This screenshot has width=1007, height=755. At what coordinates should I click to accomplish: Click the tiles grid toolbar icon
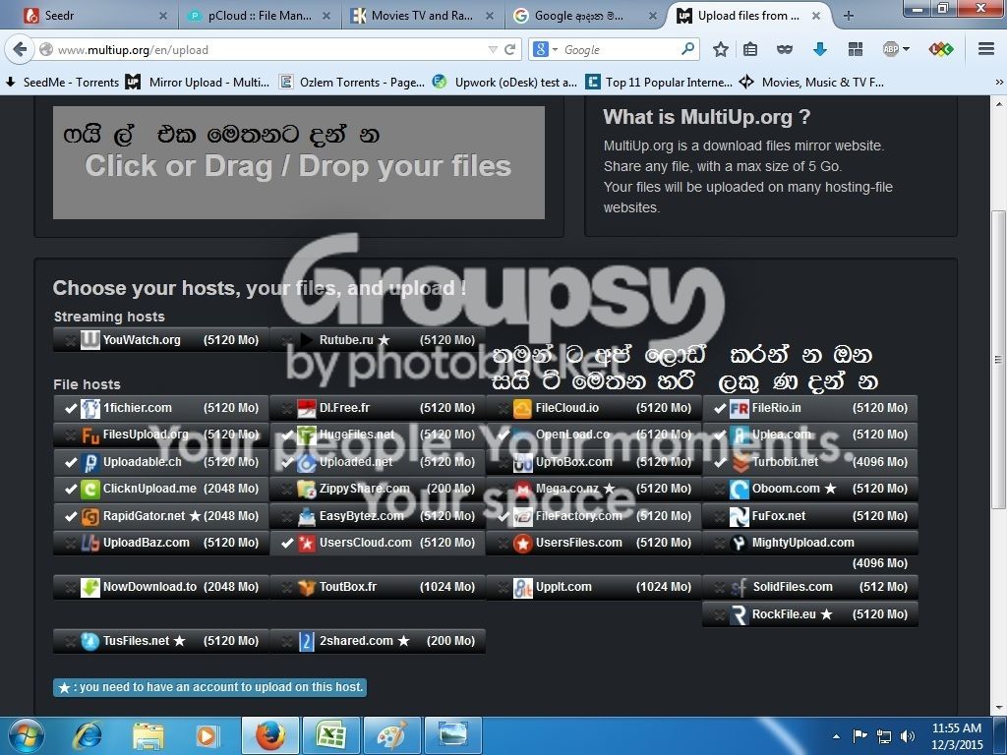click(x=855, y=49)
